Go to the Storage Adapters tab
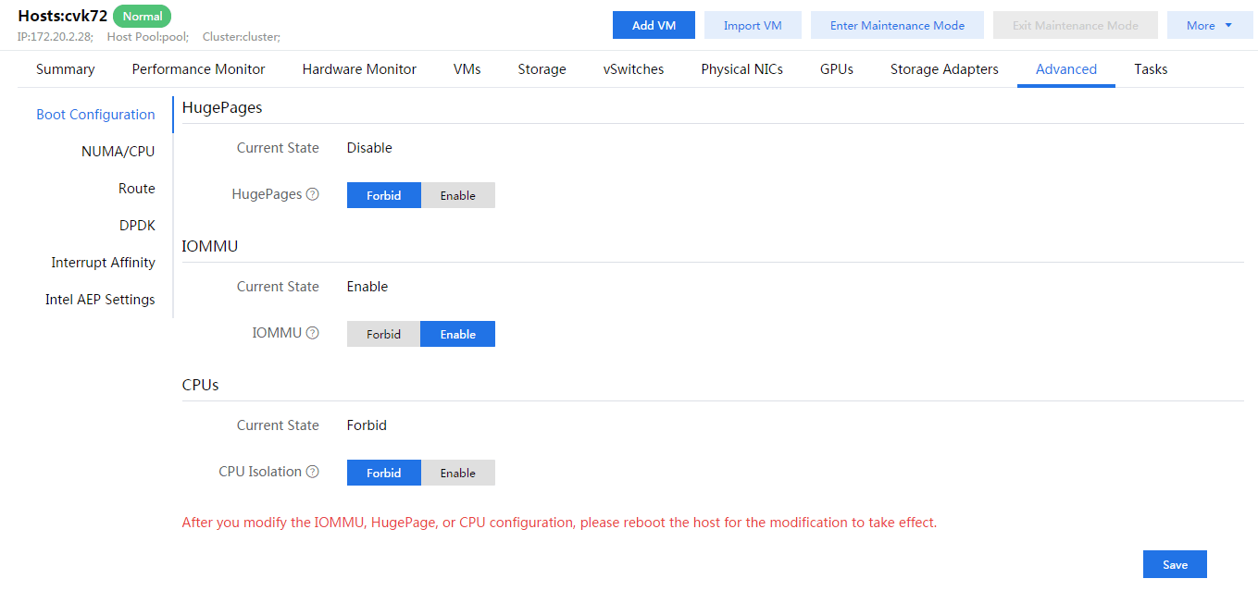 pyautogui.click(x=944, y=69)
